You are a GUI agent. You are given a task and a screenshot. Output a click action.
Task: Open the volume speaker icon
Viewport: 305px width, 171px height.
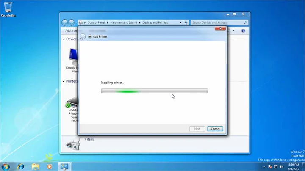coord(281,167)
